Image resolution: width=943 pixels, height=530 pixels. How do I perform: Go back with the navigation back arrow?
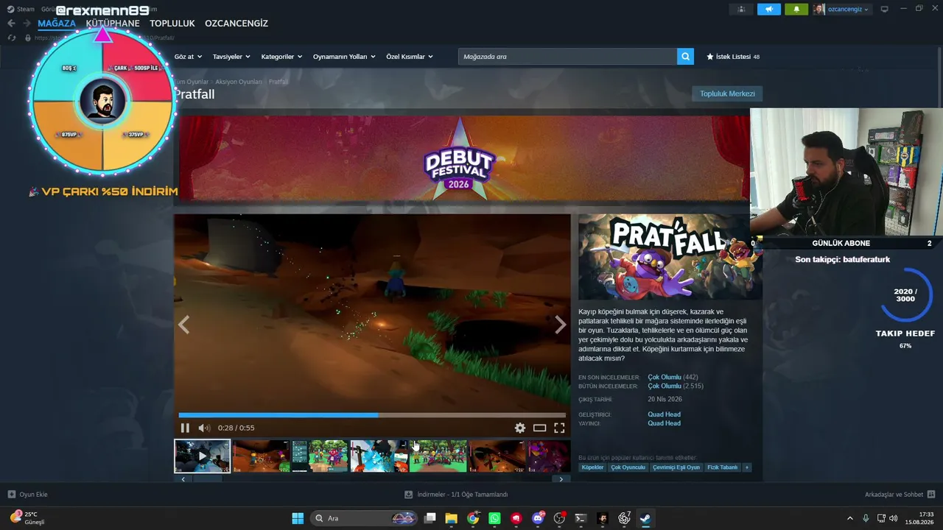[x=11, y=24]
